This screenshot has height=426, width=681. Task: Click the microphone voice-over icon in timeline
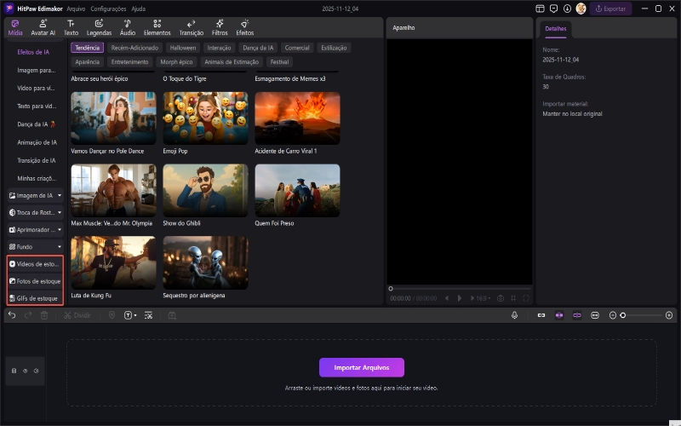(515, 315)
